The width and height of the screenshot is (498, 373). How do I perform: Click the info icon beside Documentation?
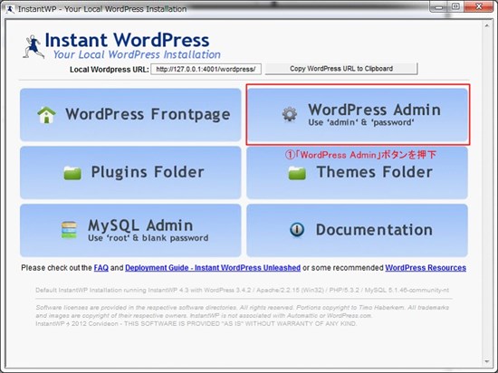[297, 230]
